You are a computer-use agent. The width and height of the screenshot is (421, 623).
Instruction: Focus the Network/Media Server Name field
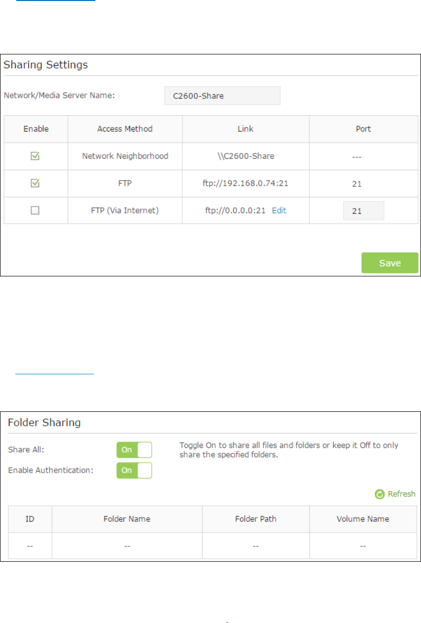(222, 96)
